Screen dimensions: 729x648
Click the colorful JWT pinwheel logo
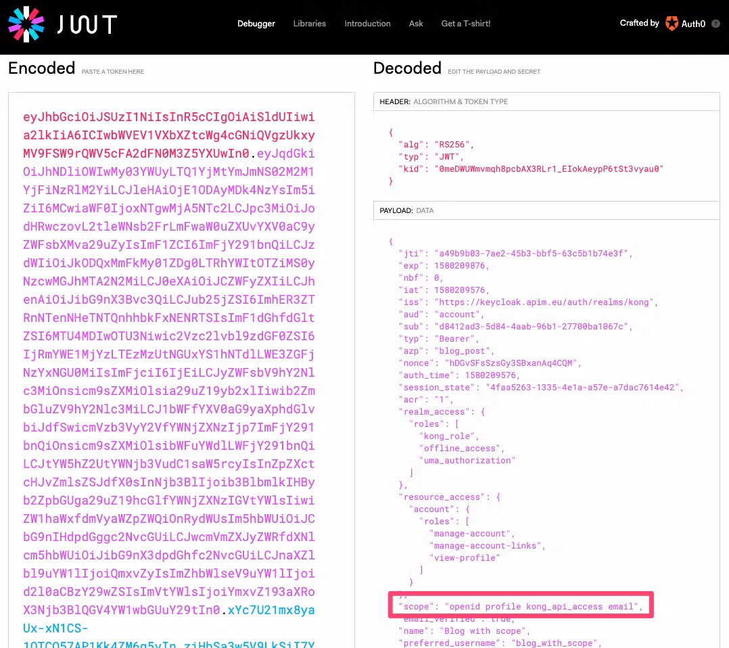pos(26,24)
